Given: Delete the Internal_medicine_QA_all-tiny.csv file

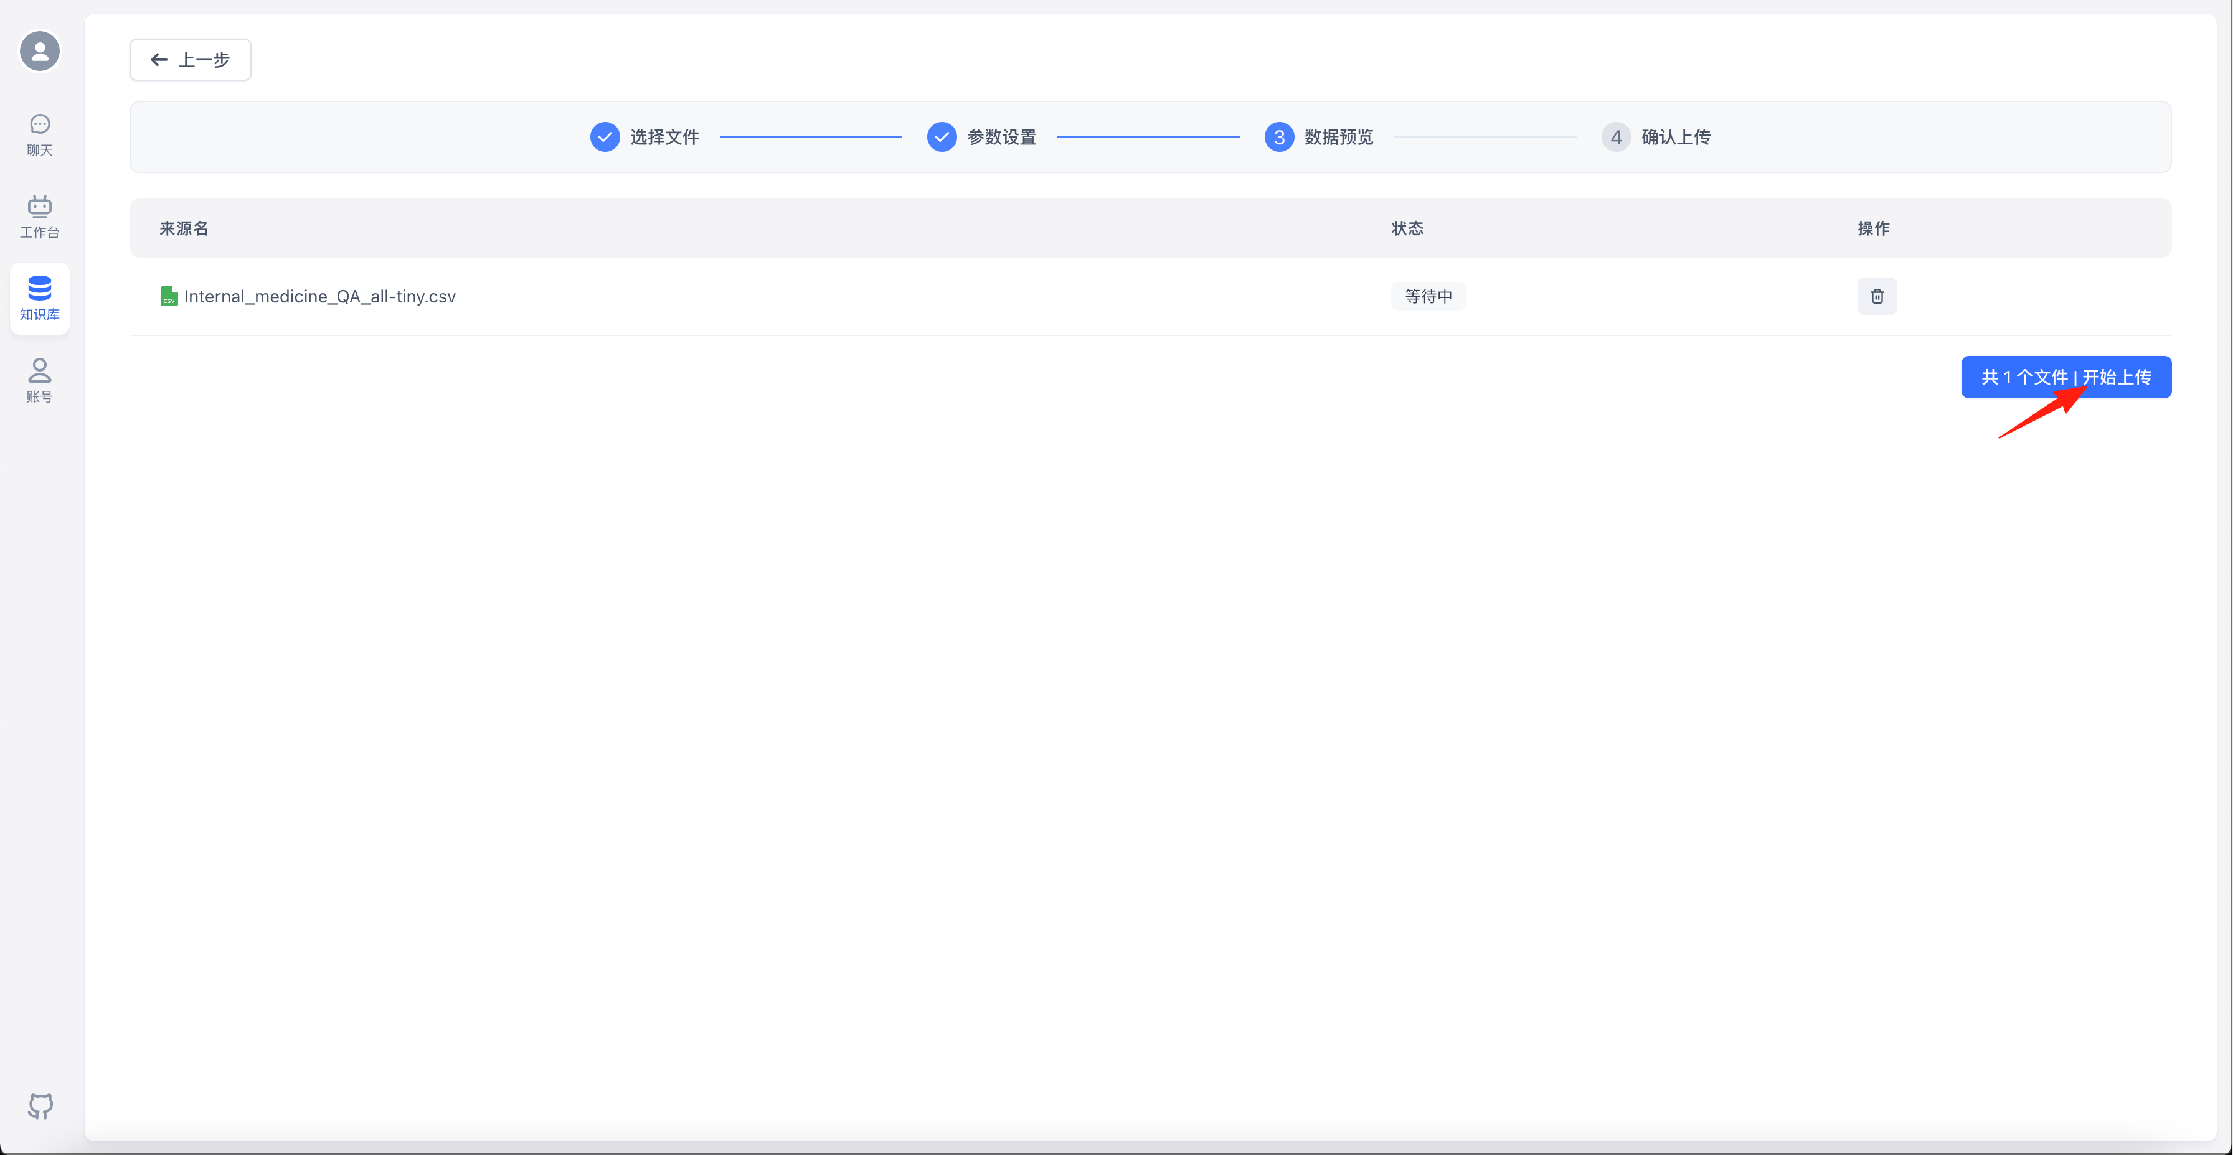Looking at the screenshot, I should point(1877,296).
